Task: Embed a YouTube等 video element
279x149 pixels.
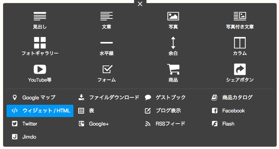Action: tap(40, 73)
